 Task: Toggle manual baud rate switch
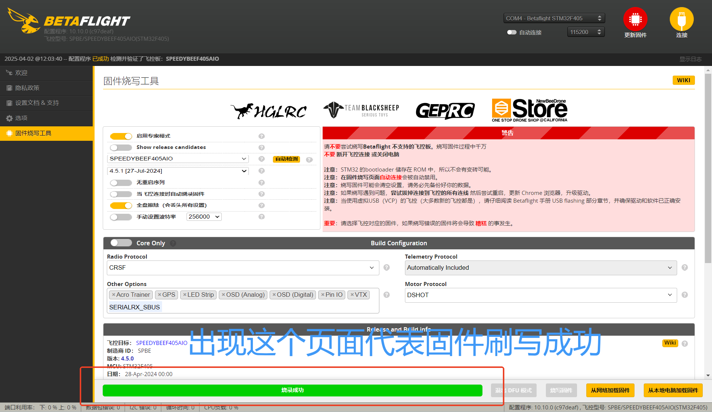[121, 217]
